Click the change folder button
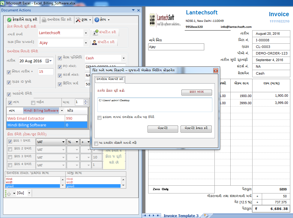293x218 pixels. tap(196, 92)
